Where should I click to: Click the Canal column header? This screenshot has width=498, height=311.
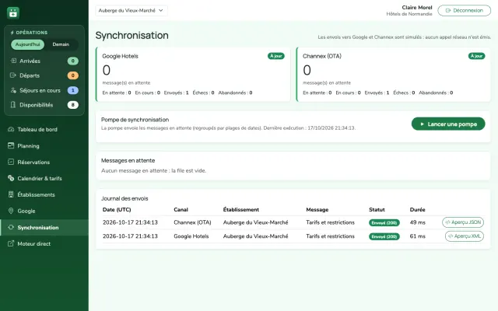pos(181,209)
